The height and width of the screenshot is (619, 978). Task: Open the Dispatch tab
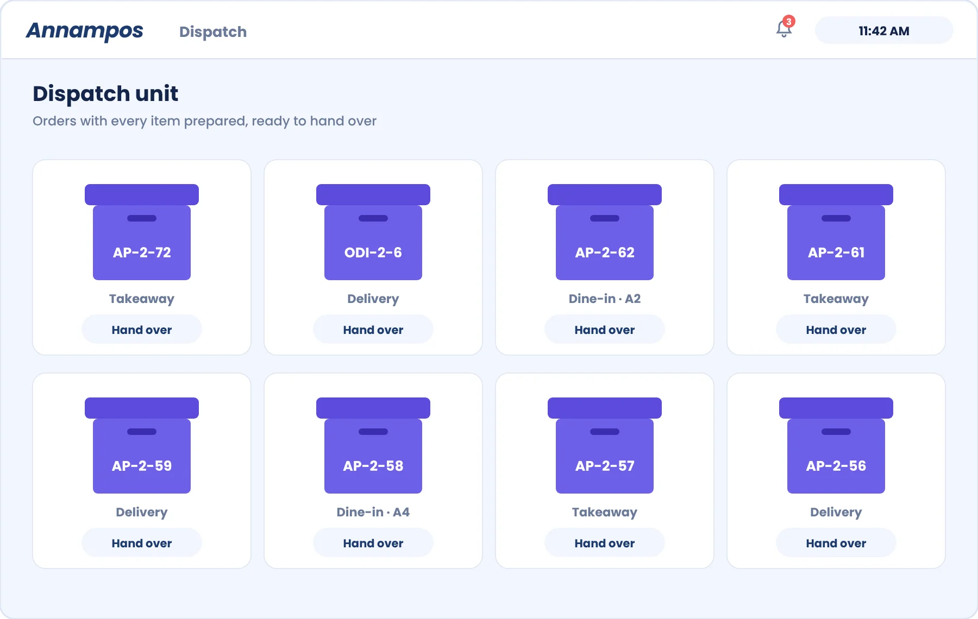(213, 31)
